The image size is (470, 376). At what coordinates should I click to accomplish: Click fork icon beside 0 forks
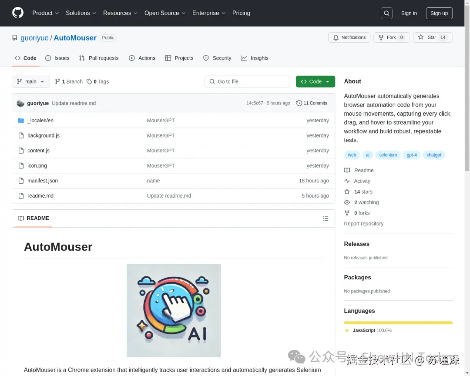(x=347, y=213)
